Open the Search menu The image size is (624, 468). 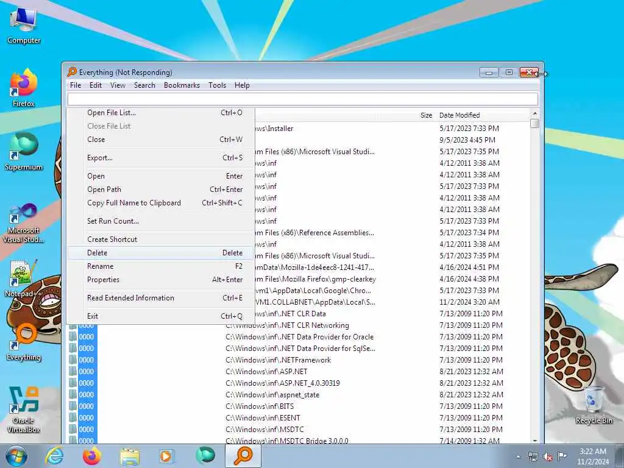point(144,85)
